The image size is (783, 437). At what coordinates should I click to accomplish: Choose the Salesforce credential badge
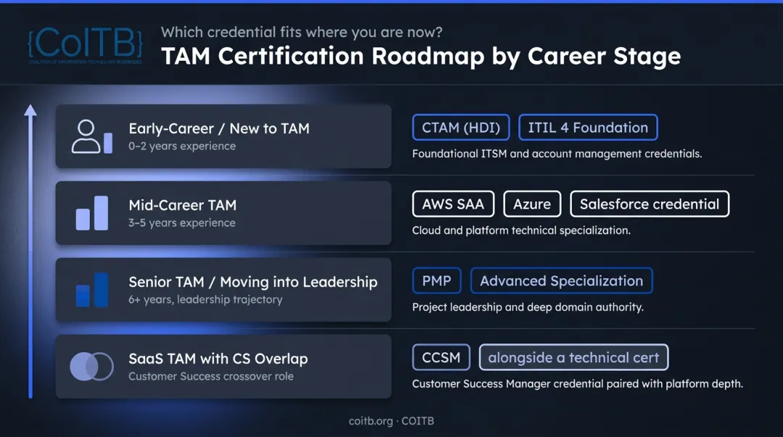649,204
